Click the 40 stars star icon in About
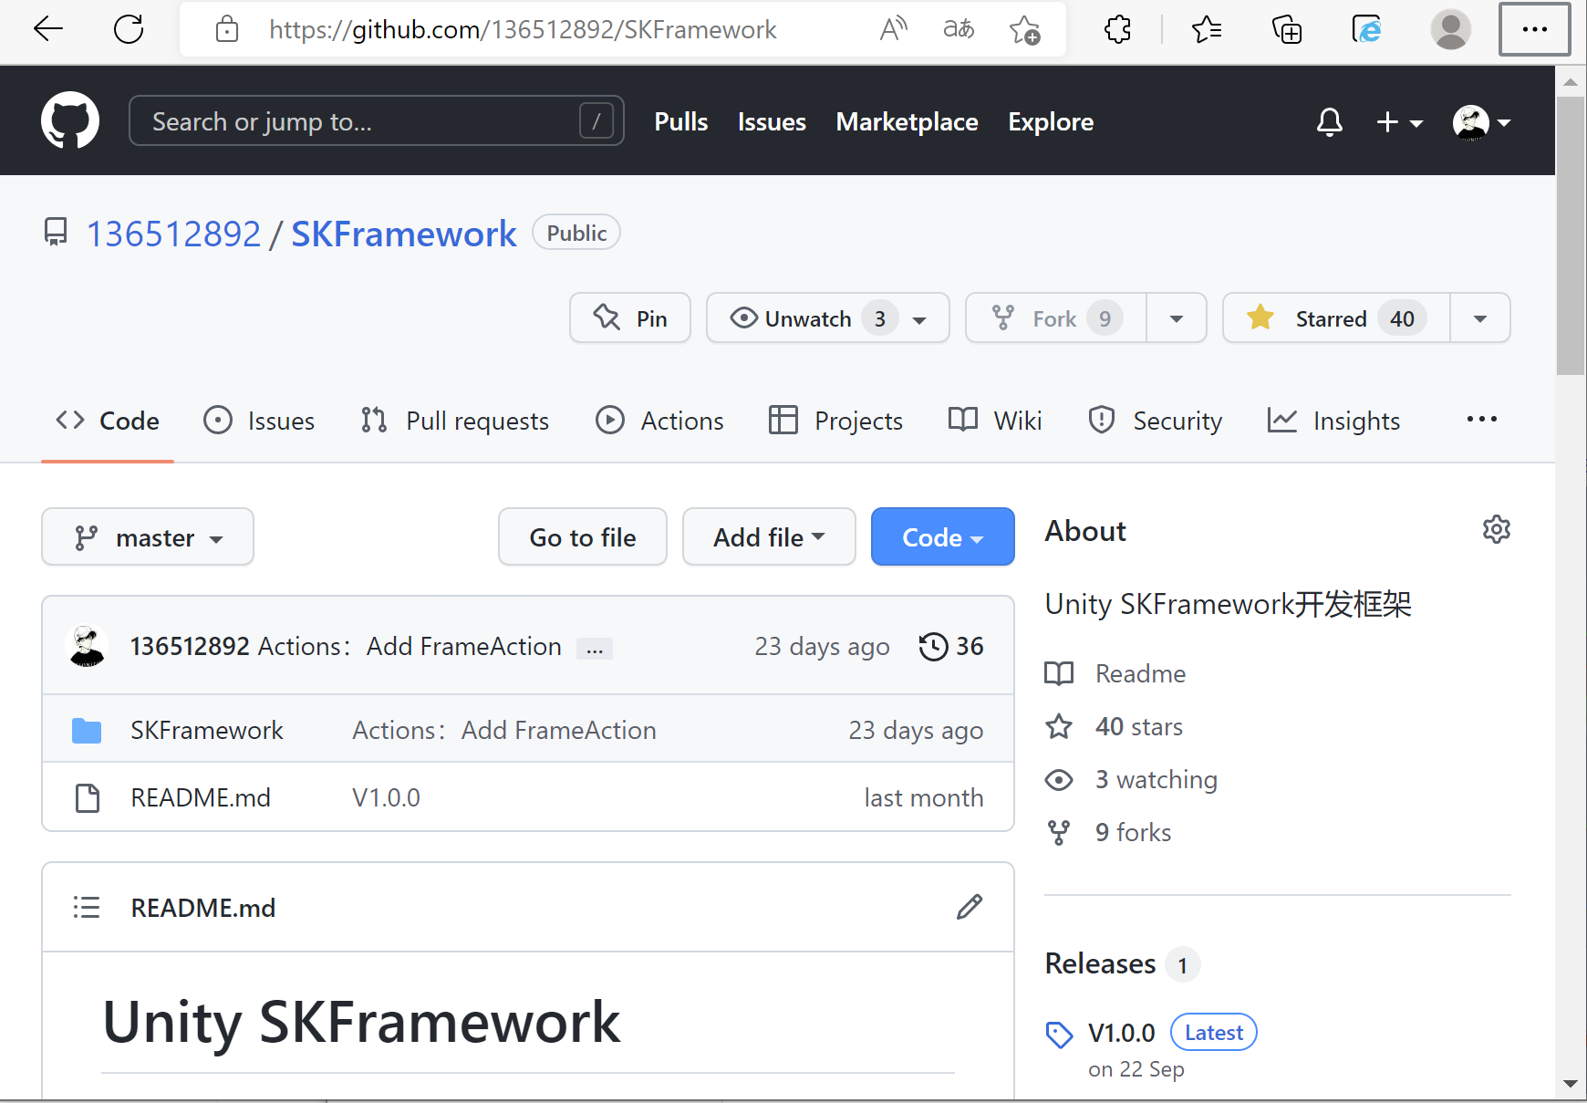The width and height of the screenshot is (1587, 1103). (1059, 726)
